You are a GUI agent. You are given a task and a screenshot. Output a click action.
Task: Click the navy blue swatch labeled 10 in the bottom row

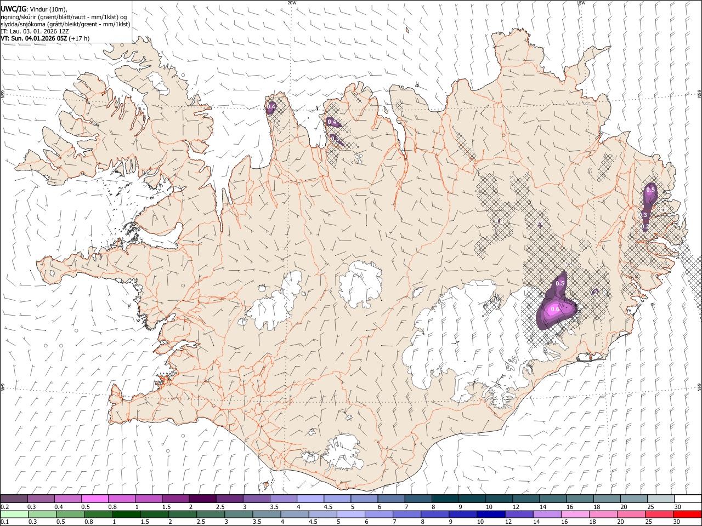coord(491,514)
